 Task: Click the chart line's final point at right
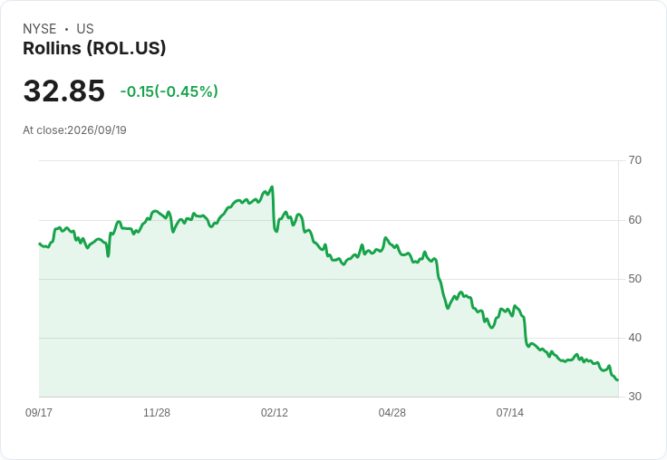618,380
